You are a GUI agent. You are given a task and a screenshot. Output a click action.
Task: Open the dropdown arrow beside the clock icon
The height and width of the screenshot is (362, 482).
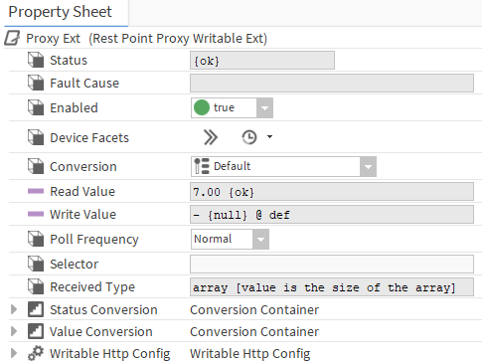(269, 136)
